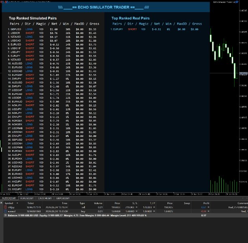Select row 2 USDIDR SHORT

pos(52,33)
